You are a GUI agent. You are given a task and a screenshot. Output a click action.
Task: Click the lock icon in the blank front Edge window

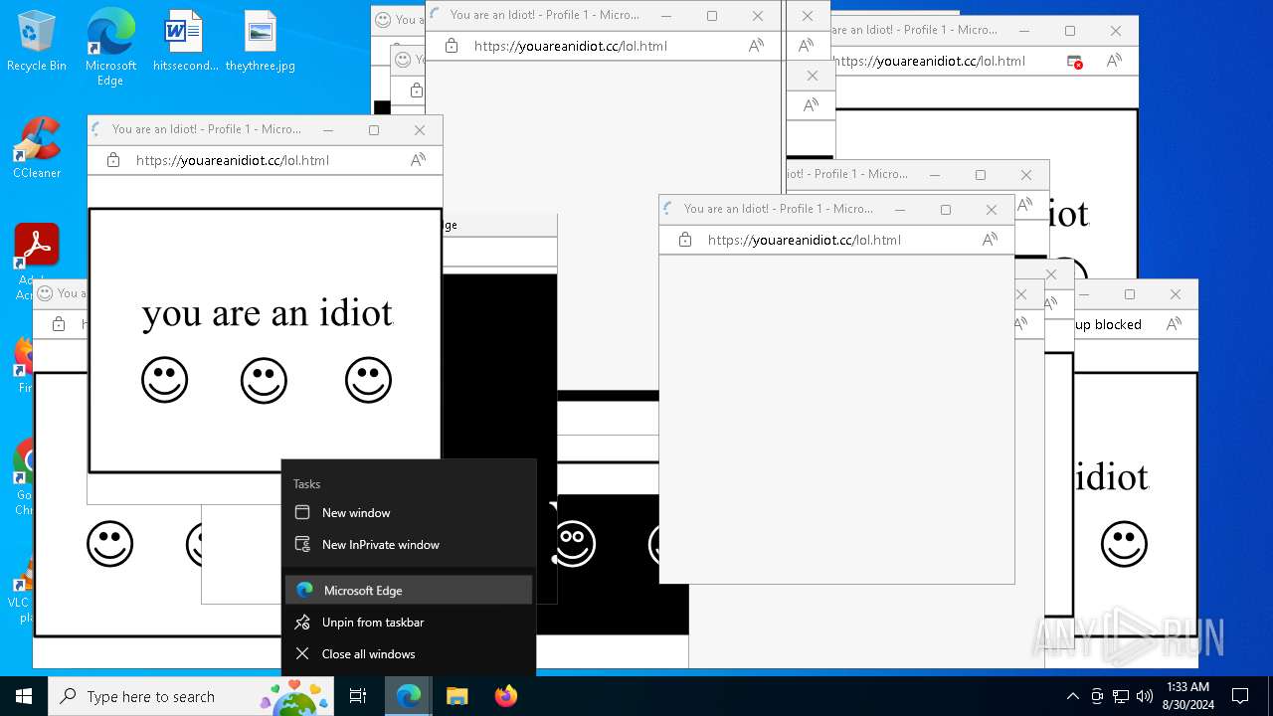(x=685, y=240)
